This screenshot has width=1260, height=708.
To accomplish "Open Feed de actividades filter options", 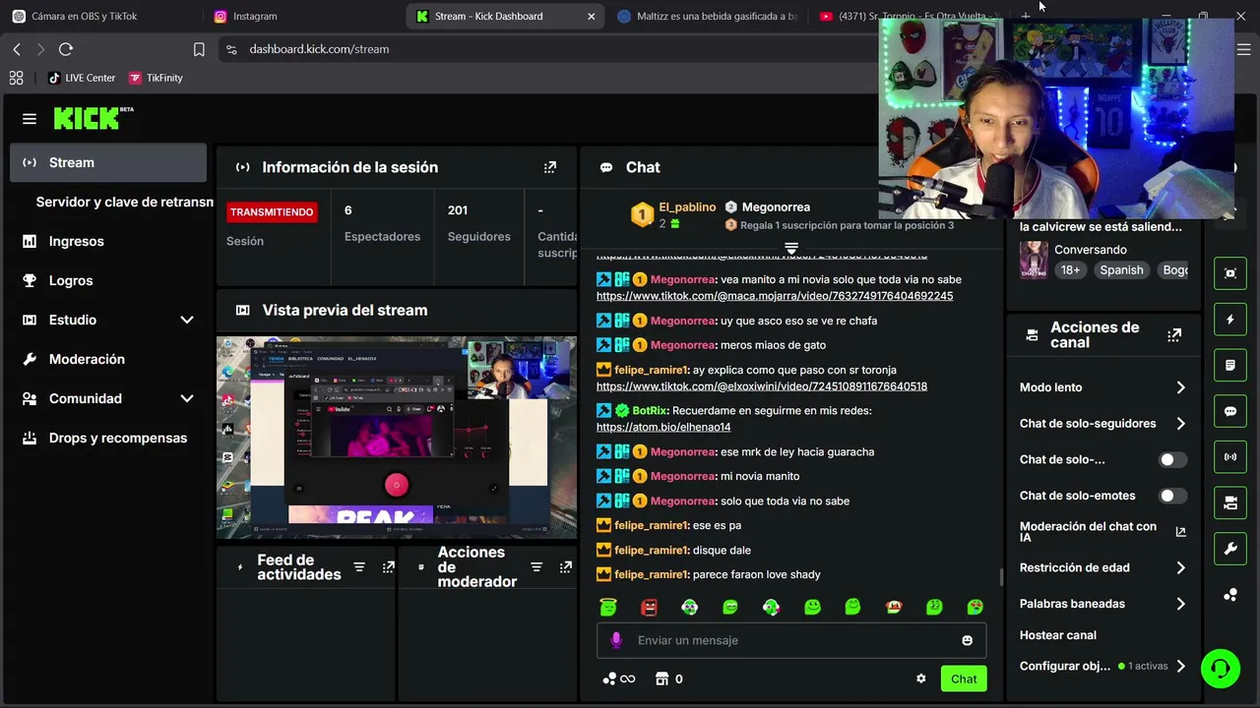I will [359, 567].
